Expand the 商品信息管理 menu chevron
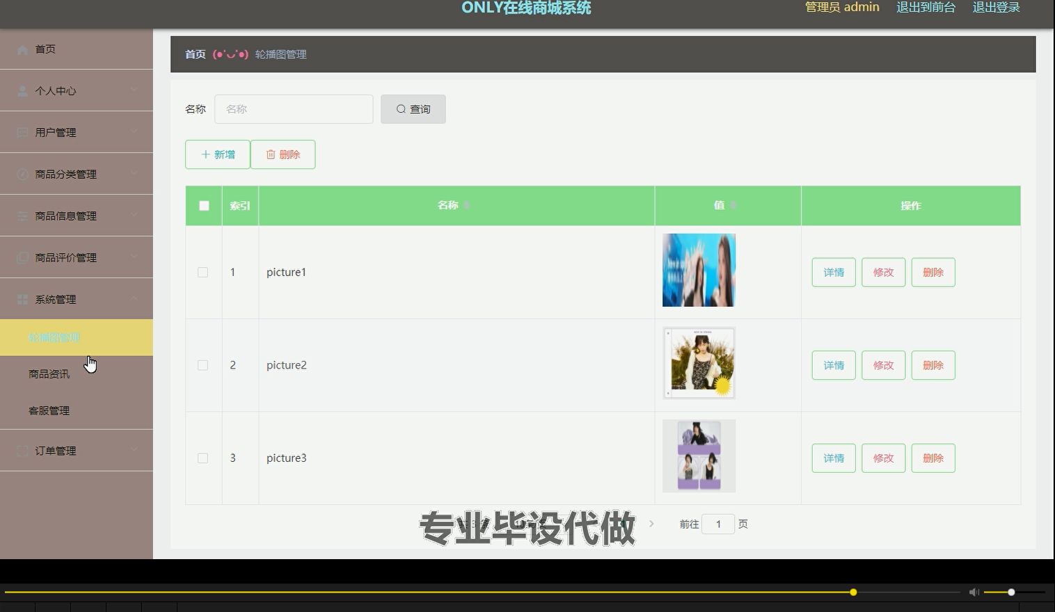The image size is (1055, 612). [x=134, y=215]
